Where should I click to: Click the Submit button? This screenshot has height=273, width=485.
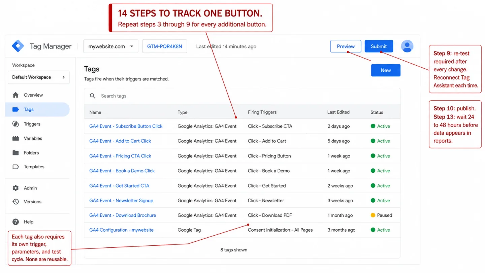(x=379, y=46)
